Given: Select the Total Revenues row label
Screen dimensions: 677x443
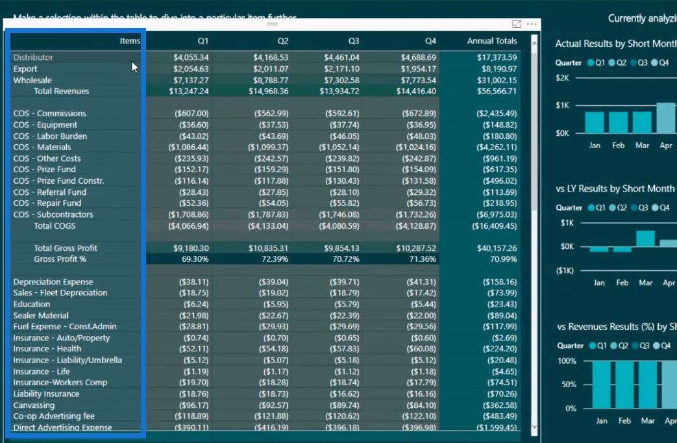Looking at the screenshot, I should coord(61,91).
